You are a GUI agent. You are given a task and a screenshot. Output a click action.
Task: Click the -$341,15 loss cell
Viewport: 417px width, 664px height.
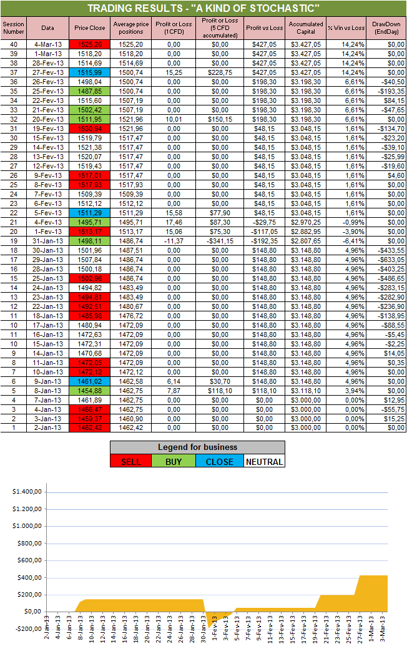pos(220,241)
